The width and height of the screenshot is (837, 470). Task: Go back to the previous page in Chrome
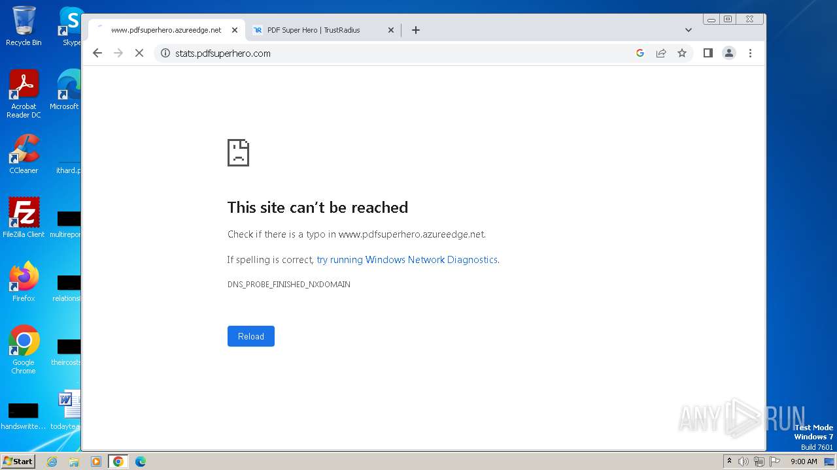tap(97, 54)
